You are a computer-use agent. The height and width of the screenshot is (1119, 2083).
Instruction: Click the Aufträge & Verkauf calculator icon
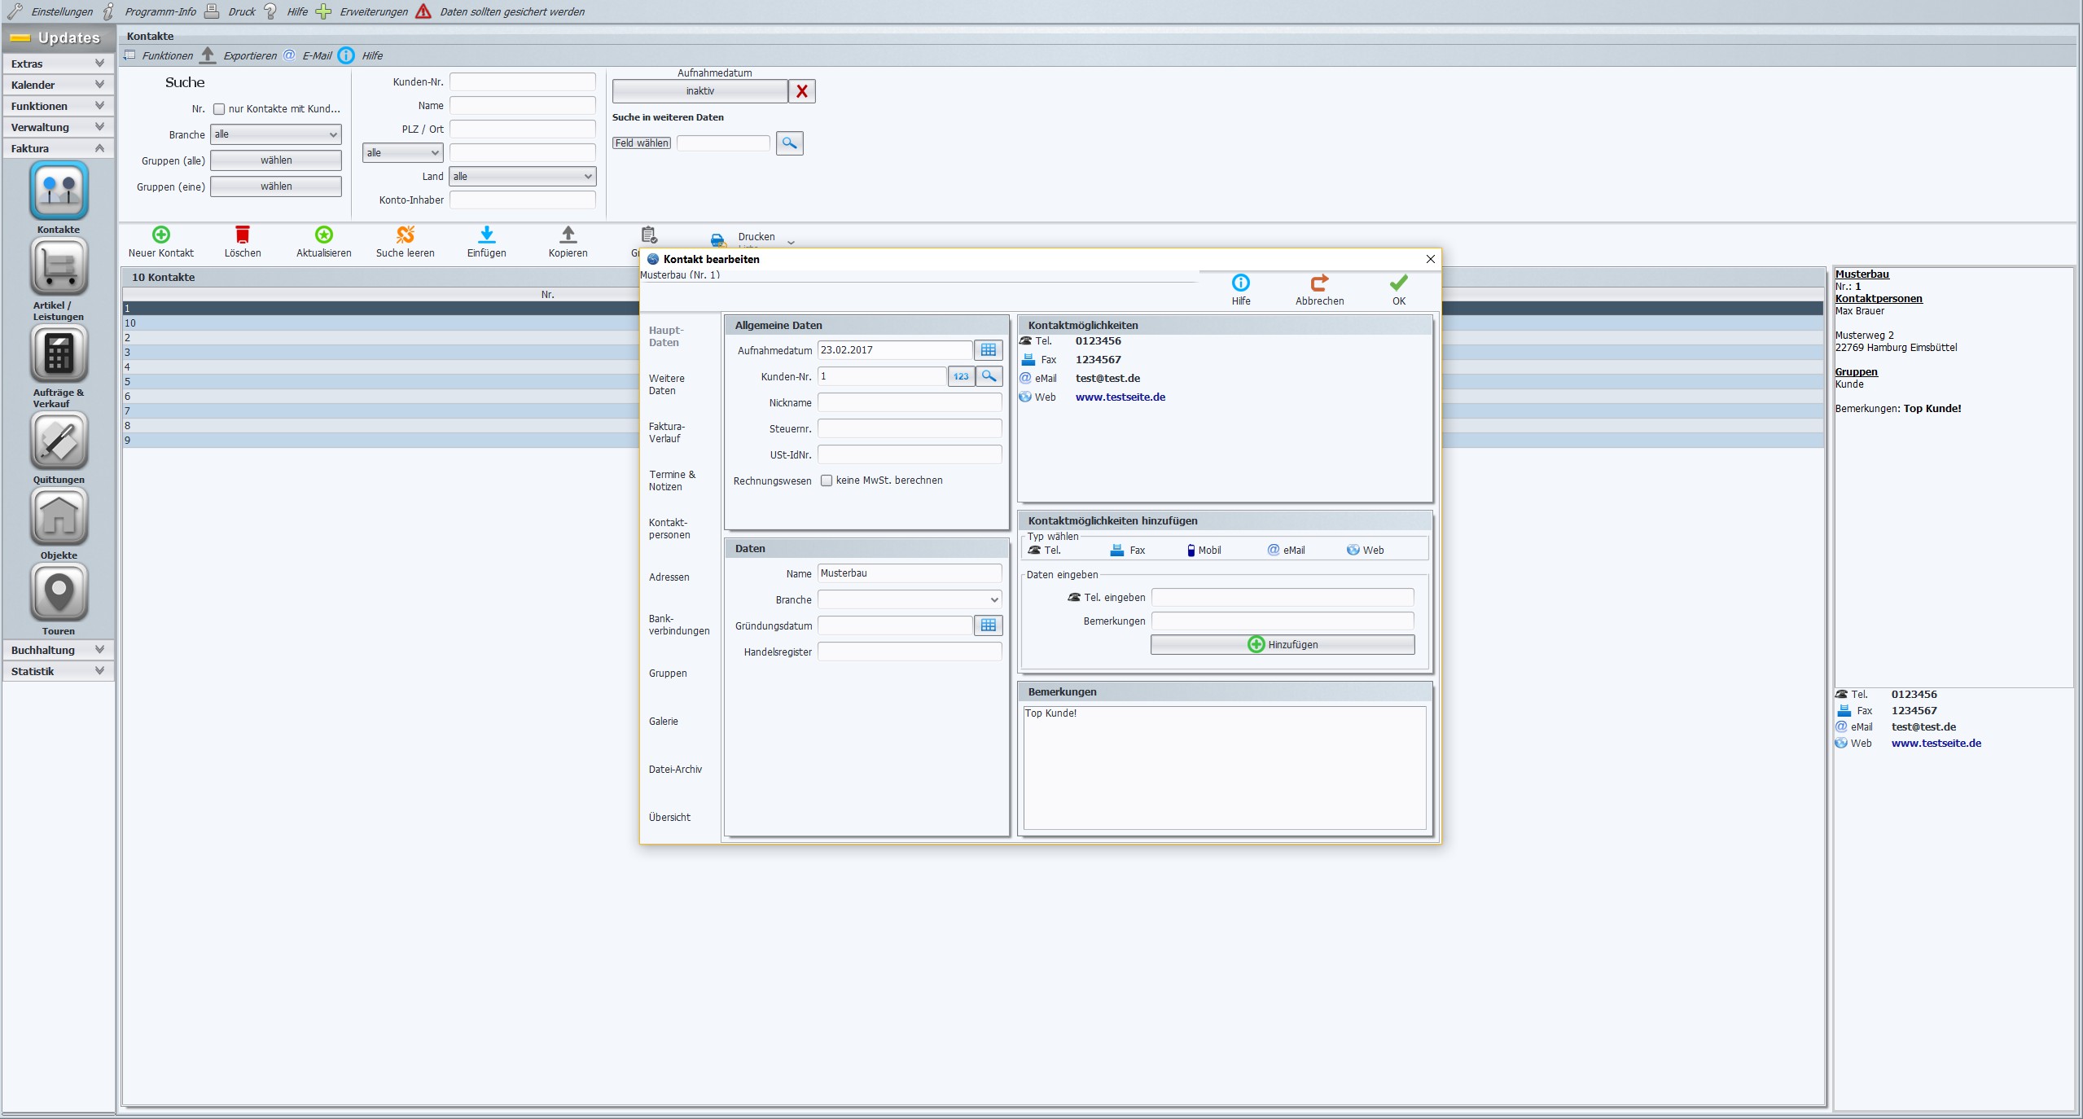pyautogui.click(x=59, y=353)
